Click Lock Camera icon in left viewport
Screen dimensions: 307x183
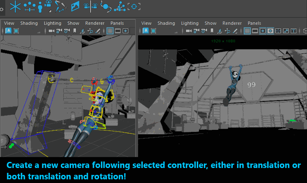click(x=59, y=31)
